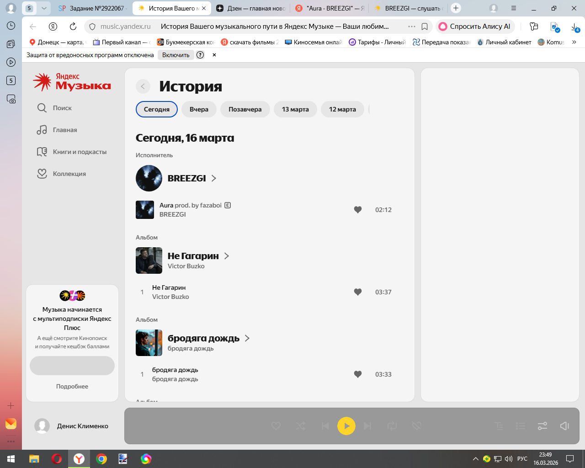Reload the page
Viewport: 585px width, 468px height.
(73, 27)
